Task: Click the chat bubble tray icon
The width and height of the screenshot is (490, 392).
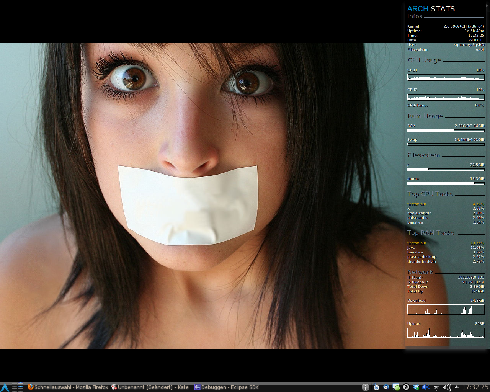Action: [396, 387]
